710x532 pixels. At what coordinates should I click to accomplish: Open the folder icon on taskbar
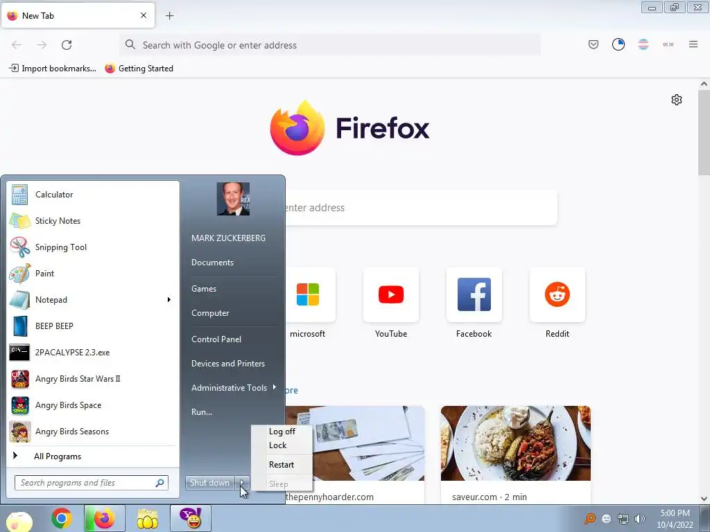click(148, 518)
